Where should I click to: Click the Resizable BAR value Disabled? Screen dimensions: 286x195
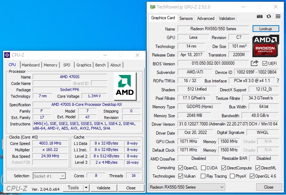coord(264,158)
